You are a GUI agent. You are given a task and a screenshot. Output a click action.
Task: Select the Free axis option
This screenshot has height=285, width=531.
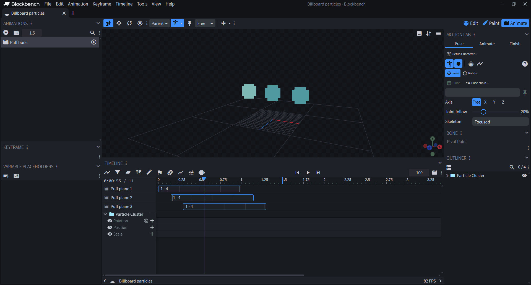[x=477, y=102]
